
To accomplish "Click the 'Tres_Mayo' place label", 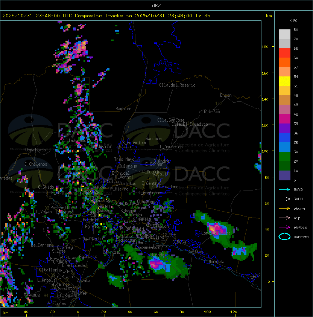I will [x=124, y=159].
